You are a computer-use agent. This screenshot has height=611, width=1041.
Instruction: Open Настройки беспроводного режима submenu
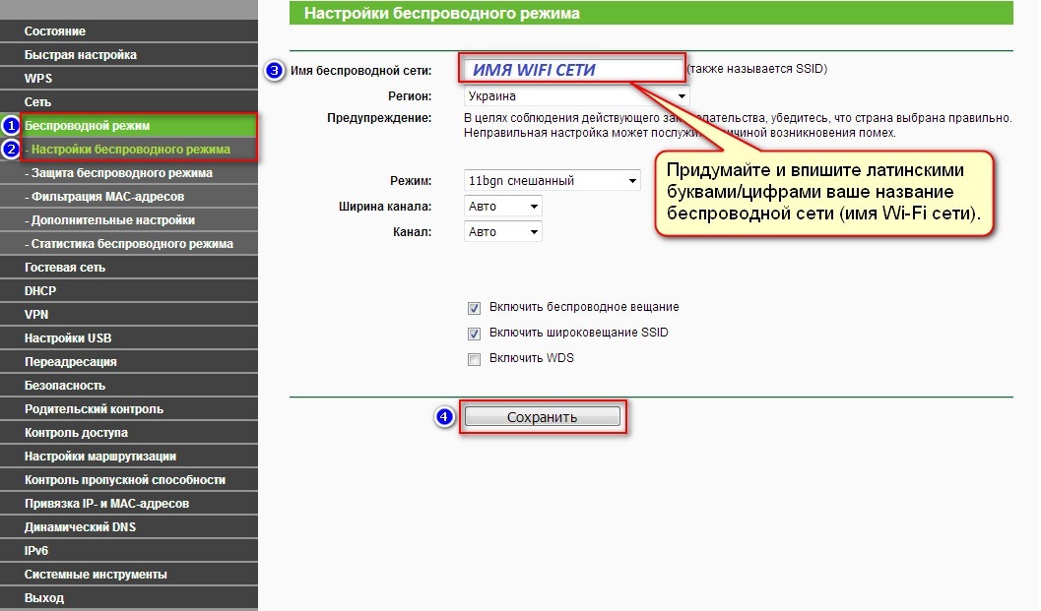pyautogui.click(x=129, y=150)
